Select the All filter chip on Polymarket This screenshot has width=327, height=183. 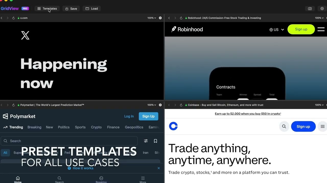pos(5,152)
